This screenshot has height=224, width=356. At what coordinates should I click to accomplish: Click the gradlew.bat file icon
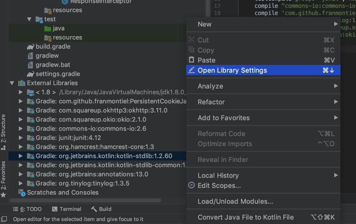(x=30, y=65)
